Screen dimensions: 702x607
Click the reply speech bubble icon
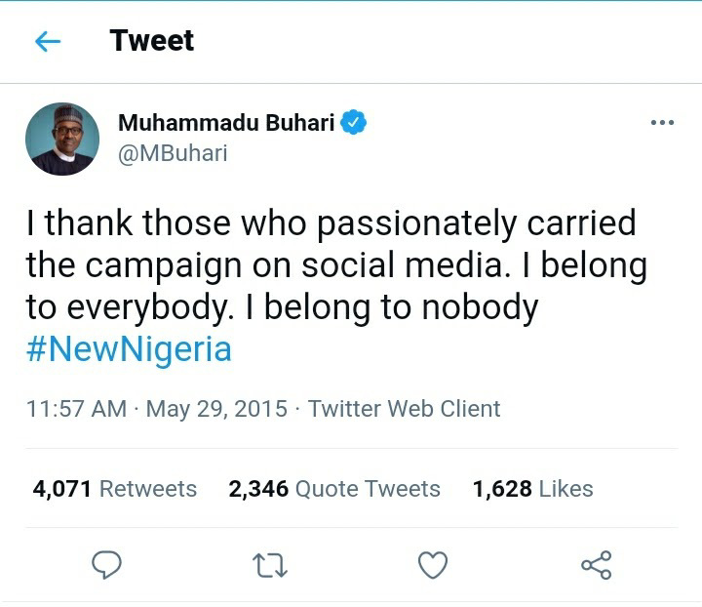point(106,564)
